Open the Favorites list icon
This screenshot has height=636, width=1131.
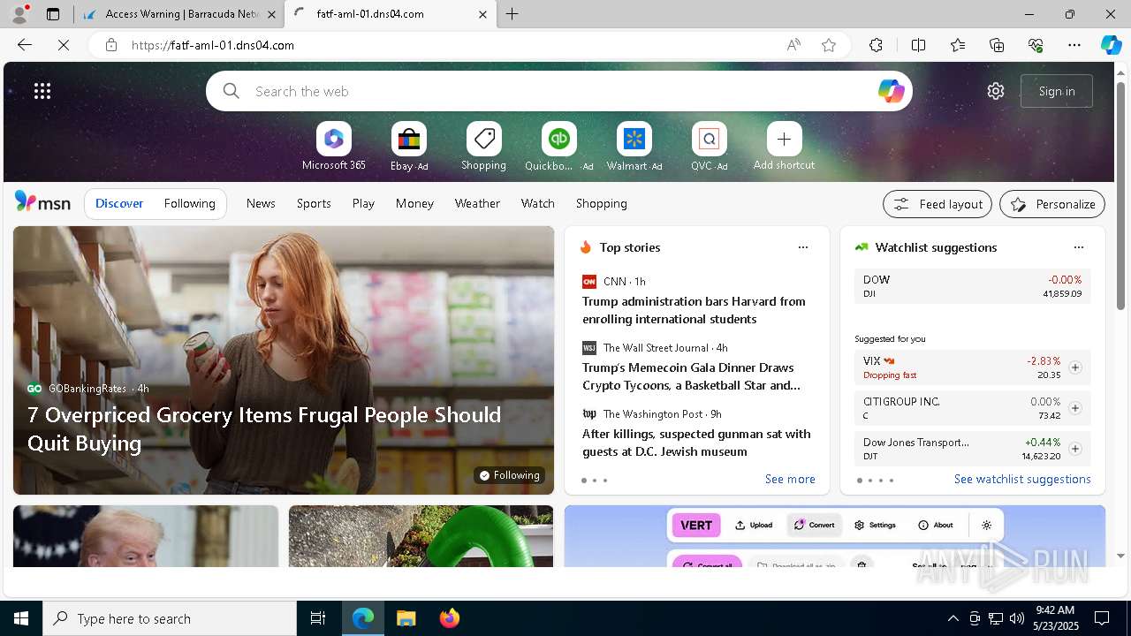tap(958, 45)
